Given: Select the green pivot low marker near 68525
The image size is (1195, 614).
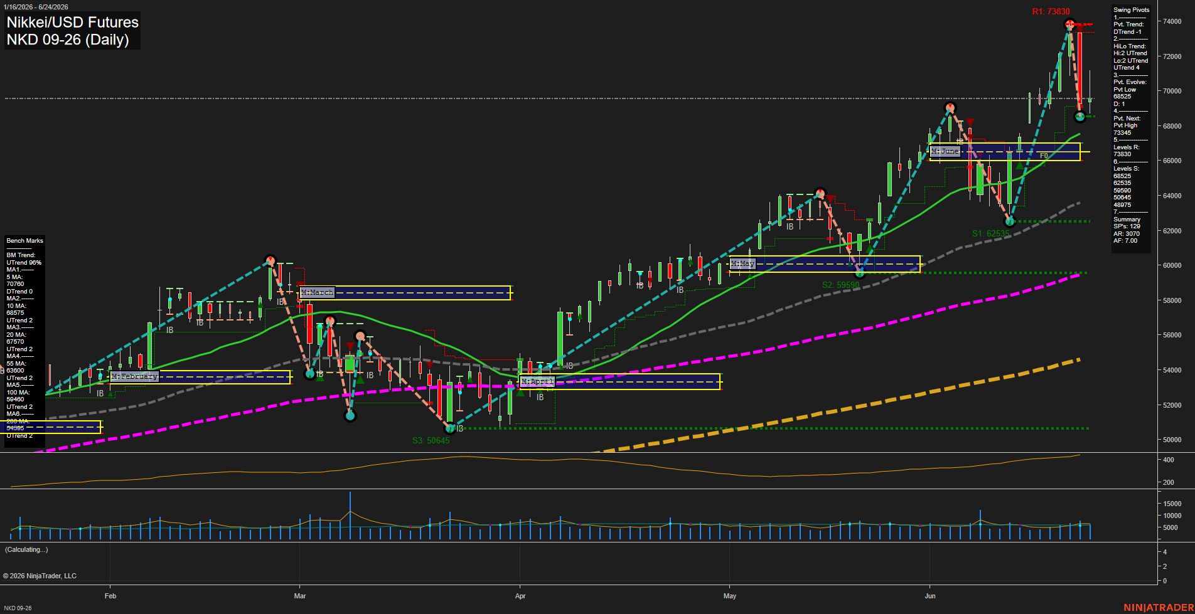Looking at the screenshot, I should coord(1080,116).
